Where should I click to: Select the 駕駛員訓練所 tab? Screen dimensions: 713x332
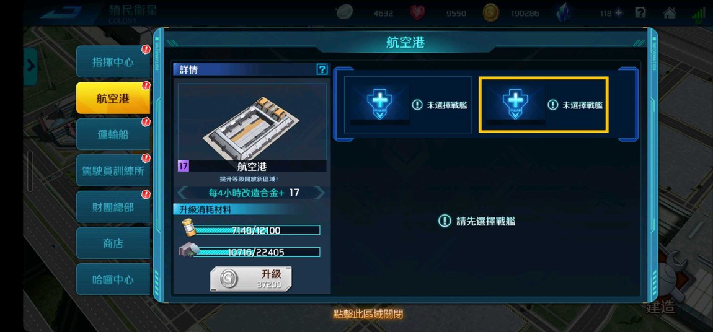pyautogui.click(x=113, y=171)
